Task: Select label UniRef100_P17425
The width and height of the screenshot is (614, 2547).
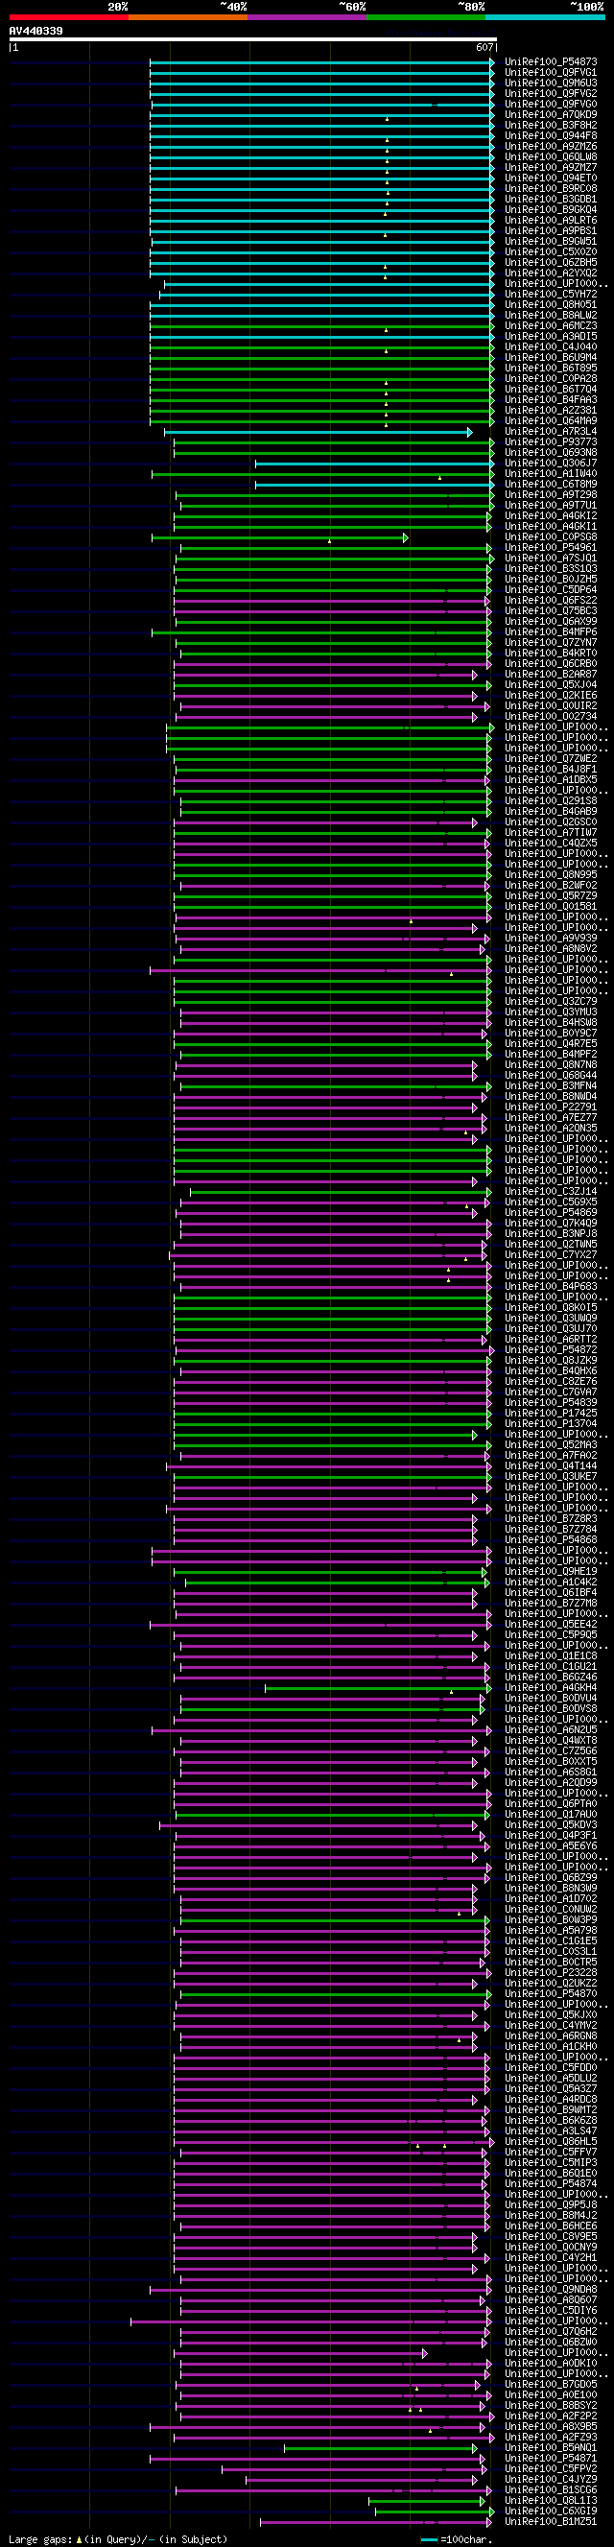Action: pos(551,1414)
